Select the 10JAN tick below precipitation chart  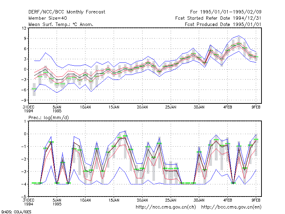[85, 200]
